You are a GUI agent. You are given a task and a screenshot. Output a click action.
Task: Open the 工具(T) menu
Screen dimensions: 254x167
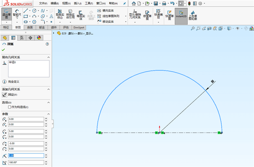click(89, 3)
